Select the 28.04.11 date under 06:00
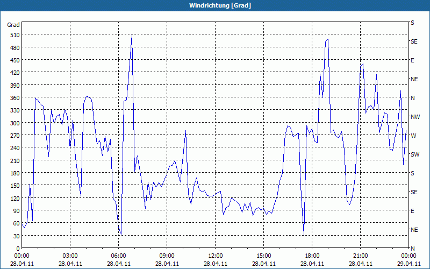This screenshot has width=430, height=269. click(118, 264)
